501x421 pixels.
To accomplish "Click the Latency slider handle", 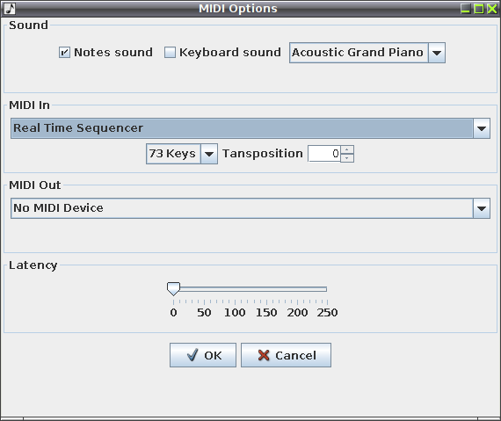I will pos(173,289).
